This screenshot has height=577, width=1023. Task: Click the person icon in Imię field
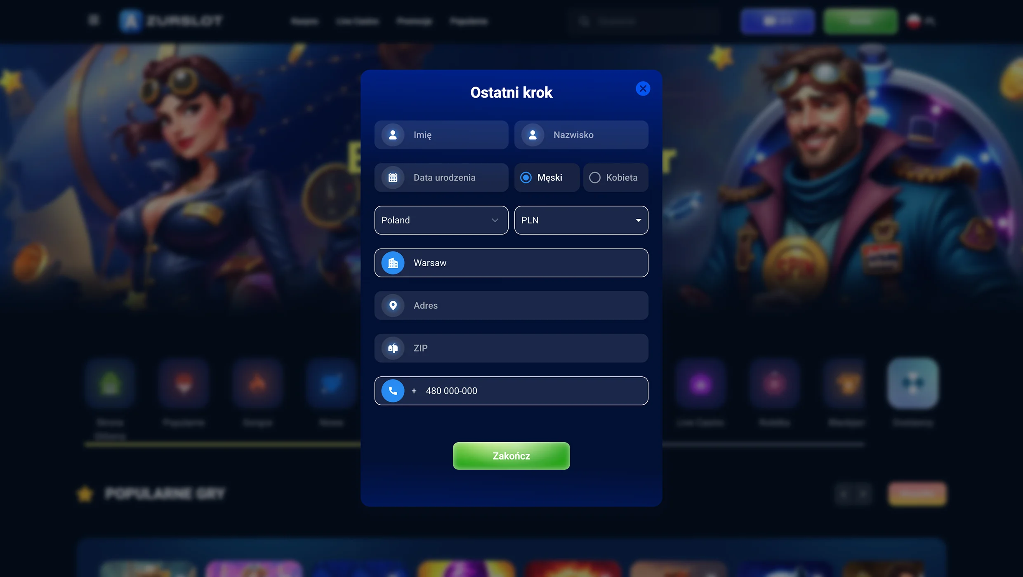pos(393,135)
